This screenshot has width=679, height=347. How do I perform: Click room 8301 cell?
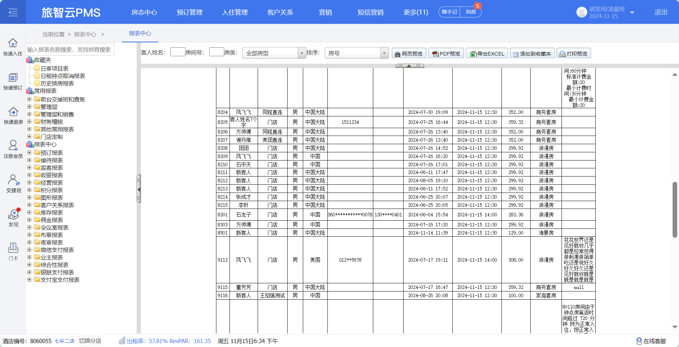pyautogui.click(x=223, y=215)
